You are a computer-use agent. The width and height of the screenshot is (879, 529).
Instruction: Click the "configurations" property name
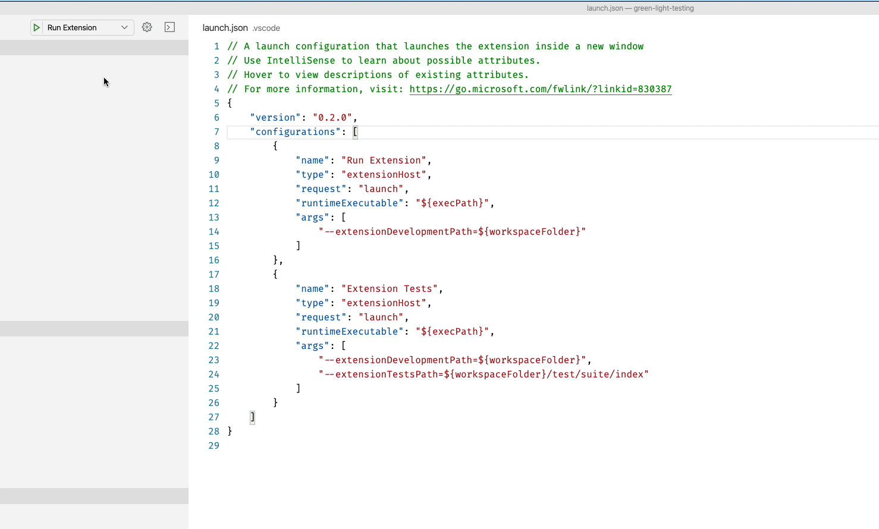click(295, 131)
